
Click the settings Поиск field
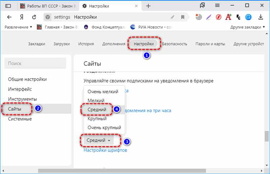[x=35, y=63]
